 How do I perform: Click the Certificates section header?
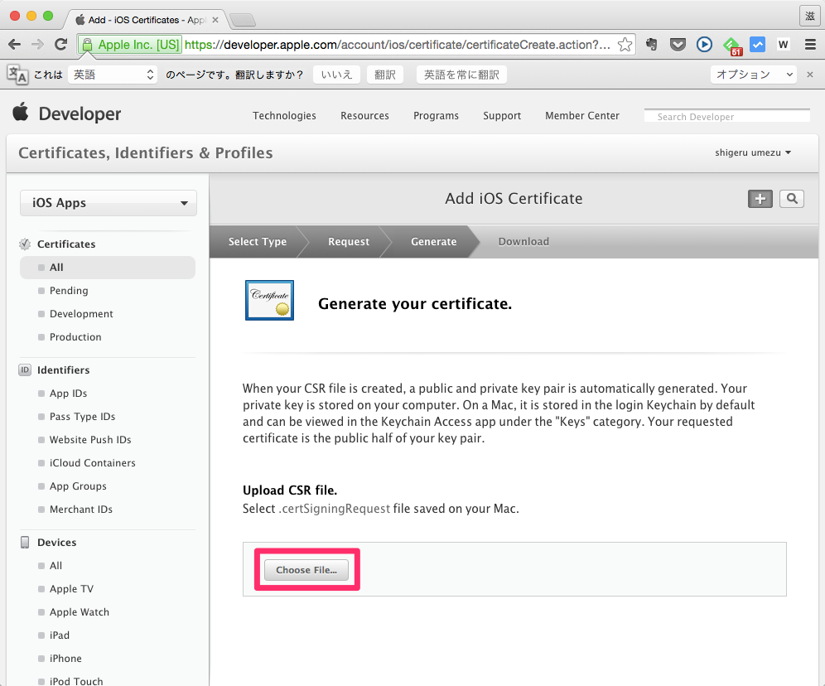66,244
